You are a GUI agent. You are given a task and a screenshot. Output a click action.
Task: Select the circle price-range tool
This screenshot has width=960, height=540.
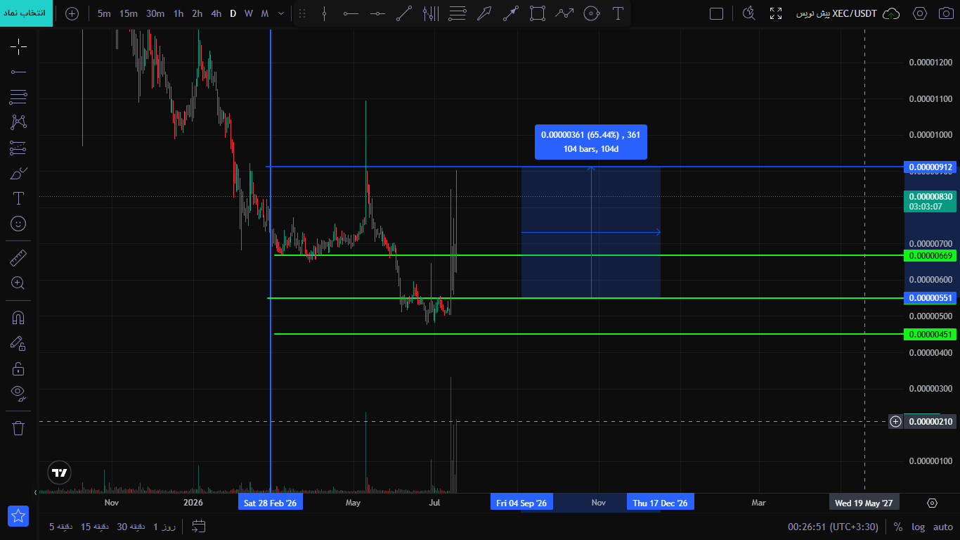click(592, 13)
